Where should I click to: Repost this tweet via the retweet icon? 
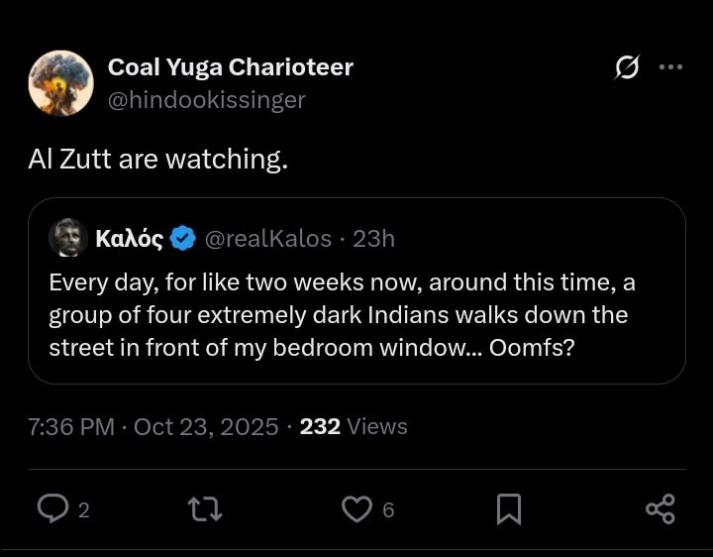click(205, 509)
